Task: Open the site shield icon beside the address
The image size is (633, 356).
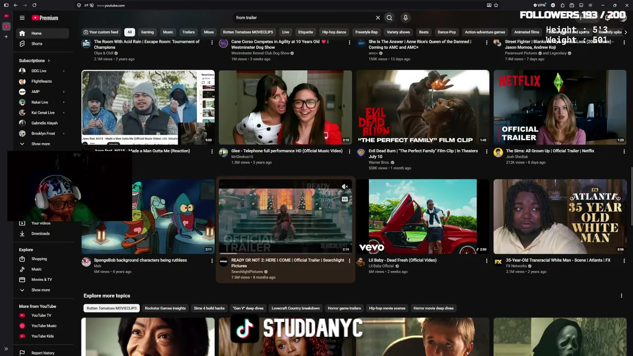Action: coord(79,5)
